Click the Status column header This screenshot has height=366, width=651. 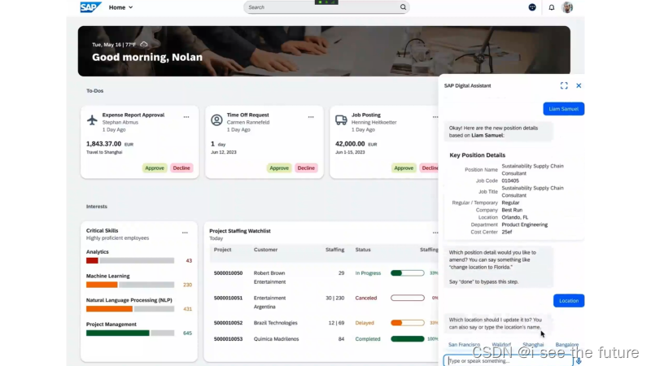pyautogui.click(x=363, y=250)
